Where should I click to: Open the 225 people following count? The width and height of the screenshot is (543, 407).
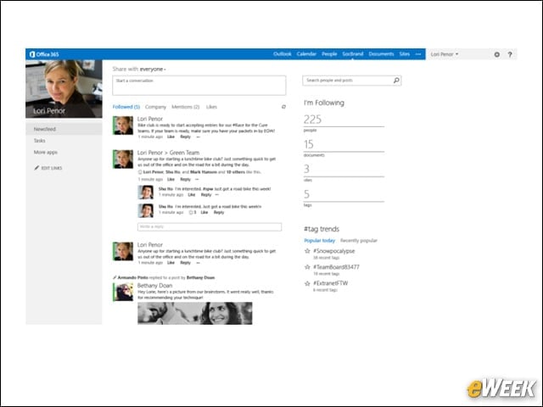pyautogui.click(x=312, y=120)
